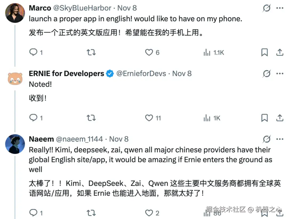Image resolution: width=288 pixels, height=219 pixels.
Task: Bookmark Marco's tweet
Action: [x=264, y=52]
